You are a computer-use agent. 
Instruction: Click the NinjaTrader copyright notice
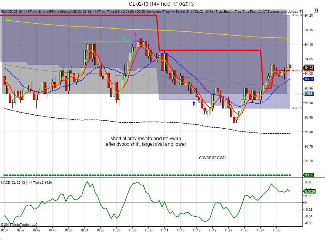click(19, 225)
